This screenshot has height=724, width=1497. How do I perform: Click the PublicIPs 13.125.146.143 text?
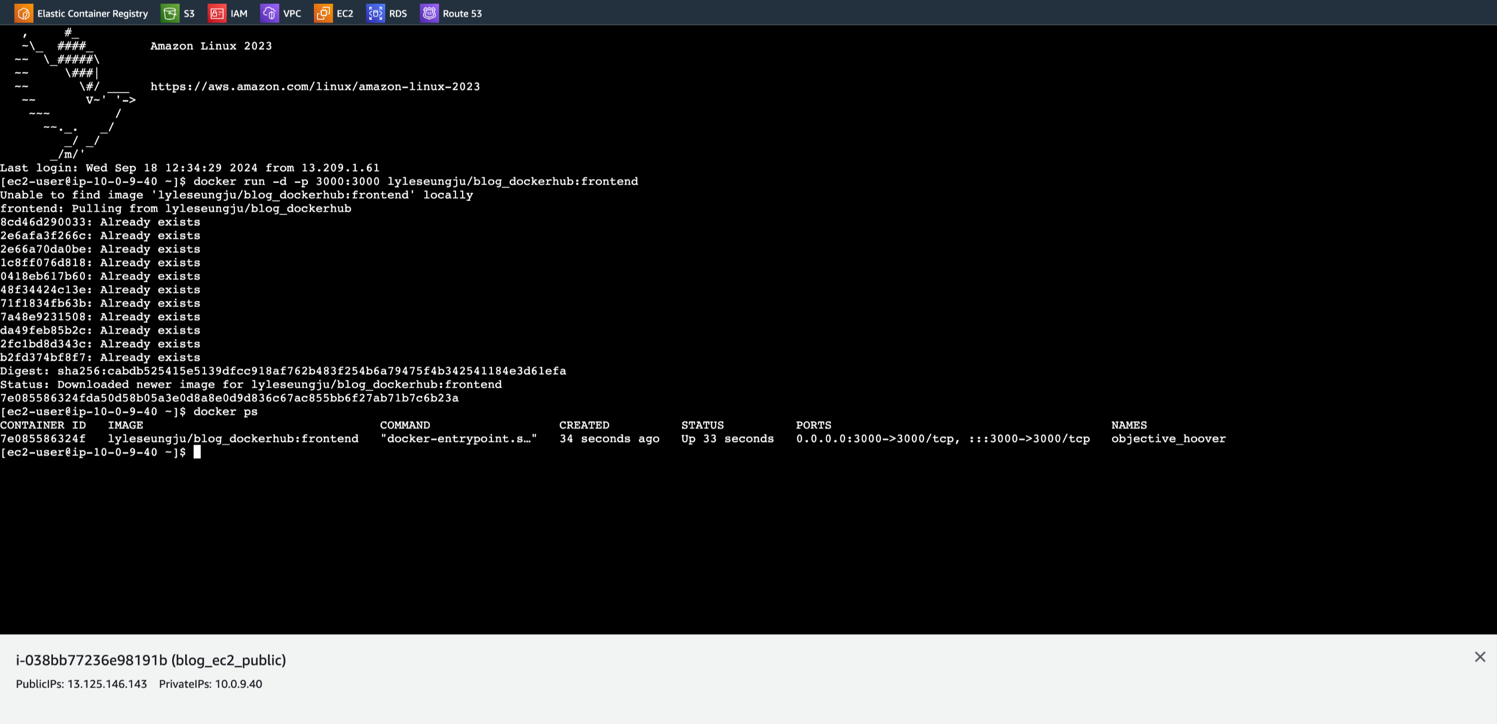(x=81, y=684)
